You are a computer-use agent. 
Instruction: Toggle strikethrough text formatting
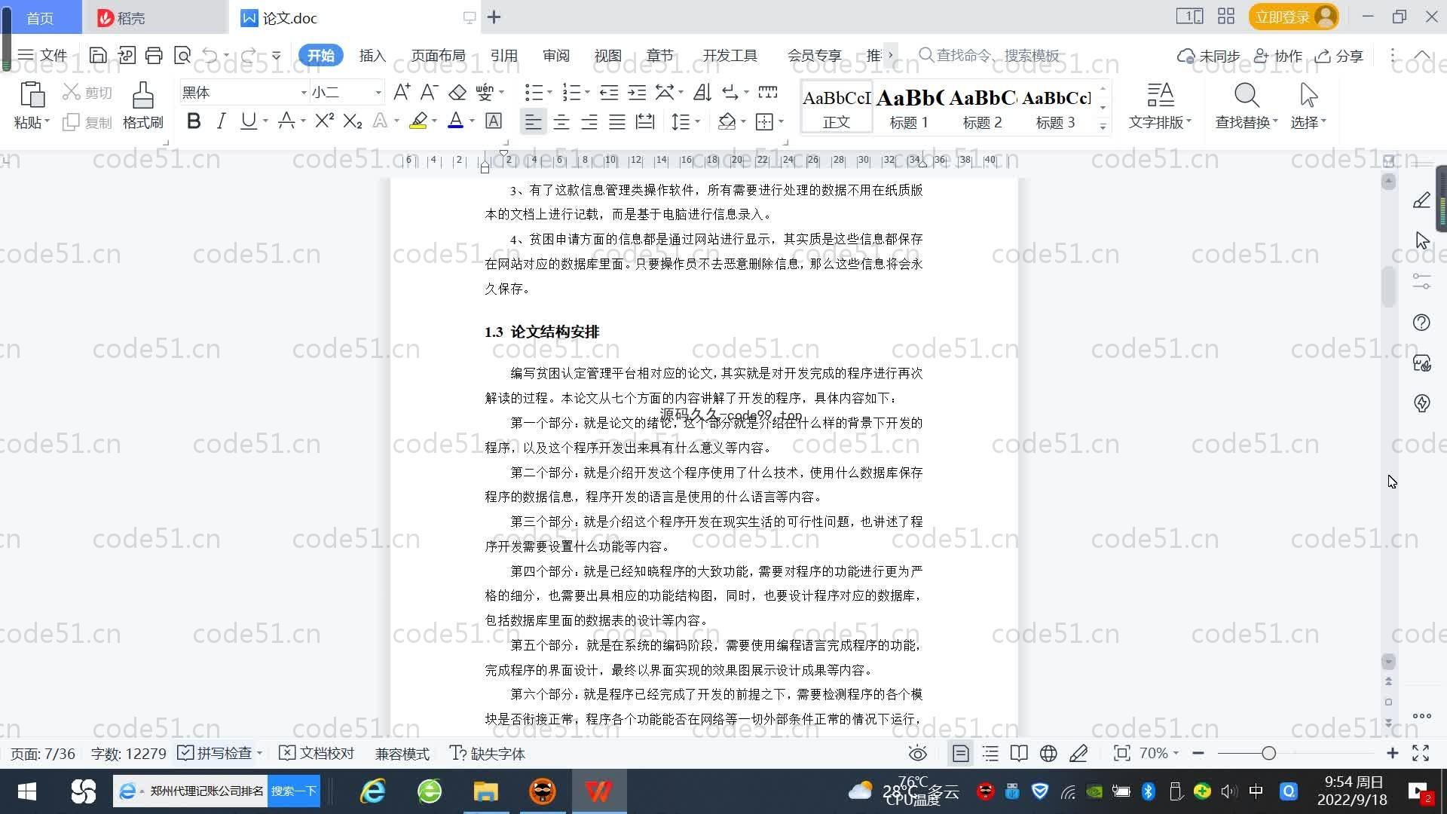tap(286, 121)
